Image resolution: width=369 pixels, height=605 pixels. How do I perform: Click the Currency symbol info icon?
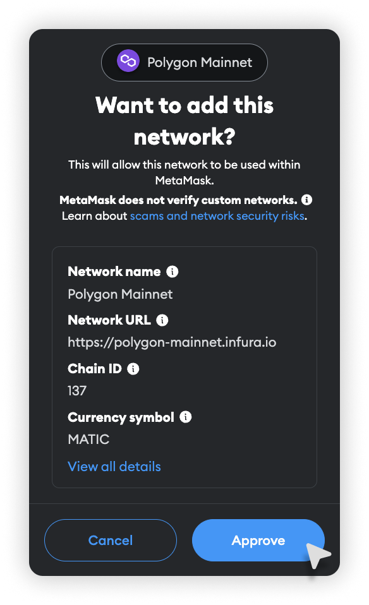(186, 417)
